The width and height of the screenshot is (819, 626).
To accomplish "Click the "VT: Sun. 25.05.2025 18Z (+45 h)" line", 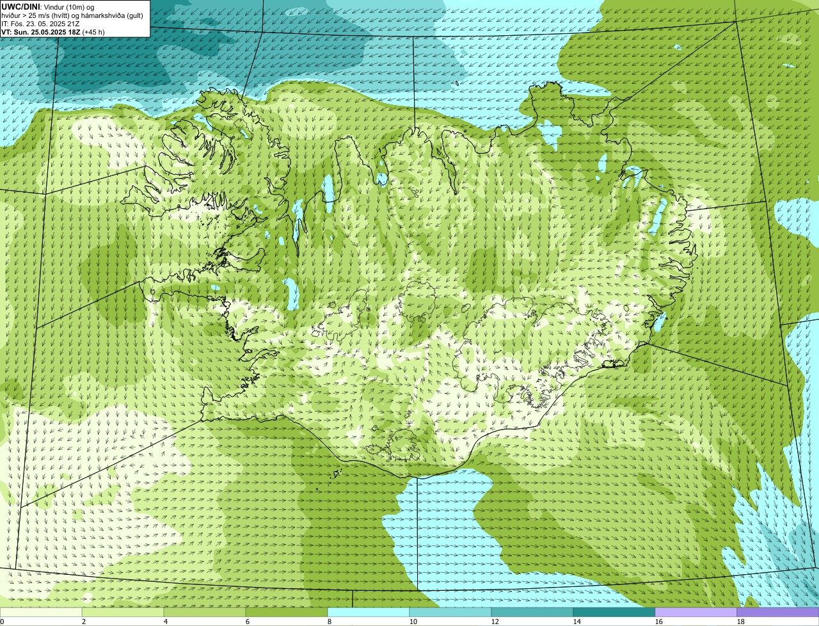I will 53,32.
